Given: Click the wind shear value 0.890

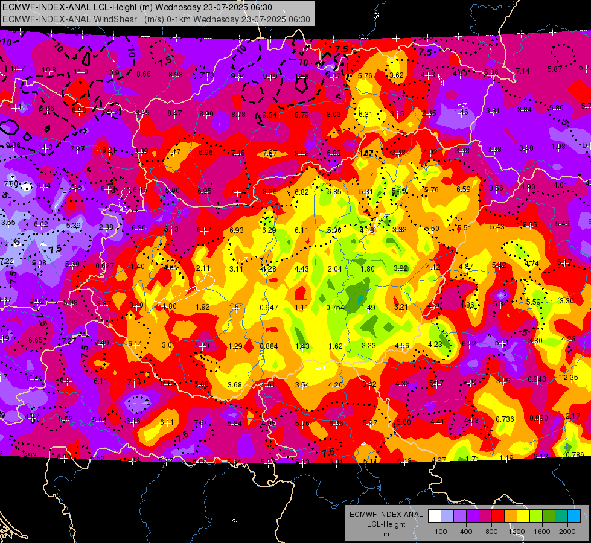Looking at the screenshot, I should 538,418.
